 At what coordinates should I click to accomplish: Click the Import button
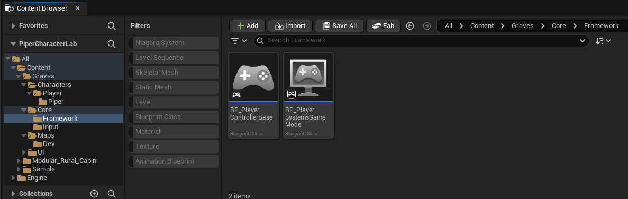[x=290, y=26]
